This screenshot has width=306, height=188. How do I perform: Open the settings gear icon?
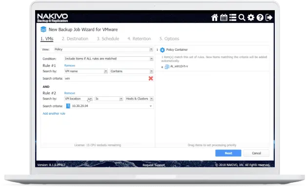pyautogui.click(x=251, y=18)
